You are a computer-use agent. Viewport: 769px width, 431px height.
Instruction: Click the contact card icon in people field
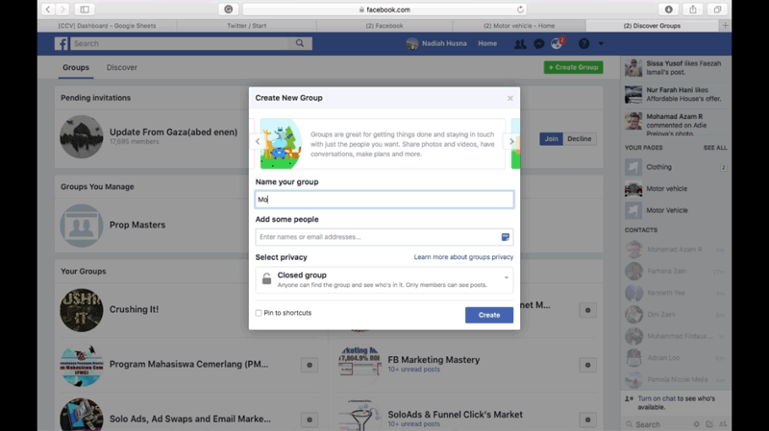pos(505,237)
